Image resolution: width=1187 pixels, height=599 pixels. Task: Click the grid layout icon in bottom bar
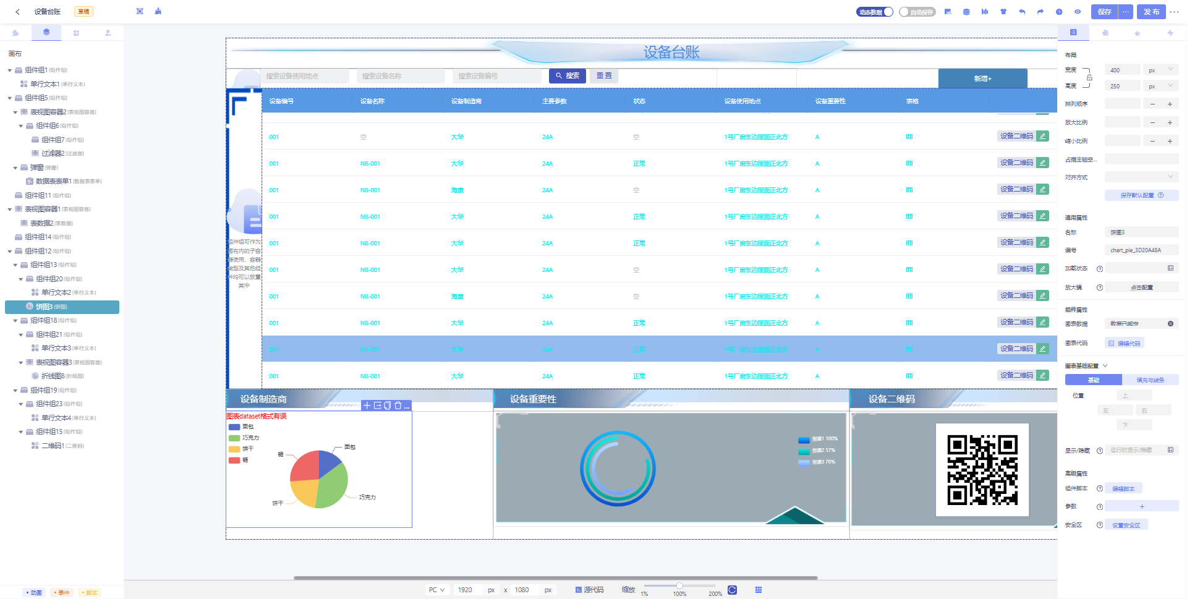[759, 590]
